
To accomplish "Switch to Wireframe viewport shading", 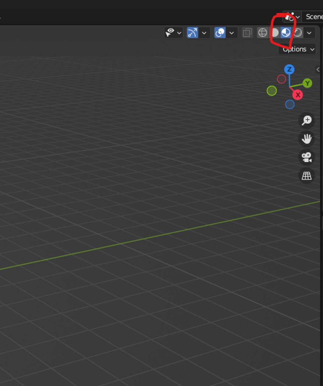I will (x=262, y=33).
